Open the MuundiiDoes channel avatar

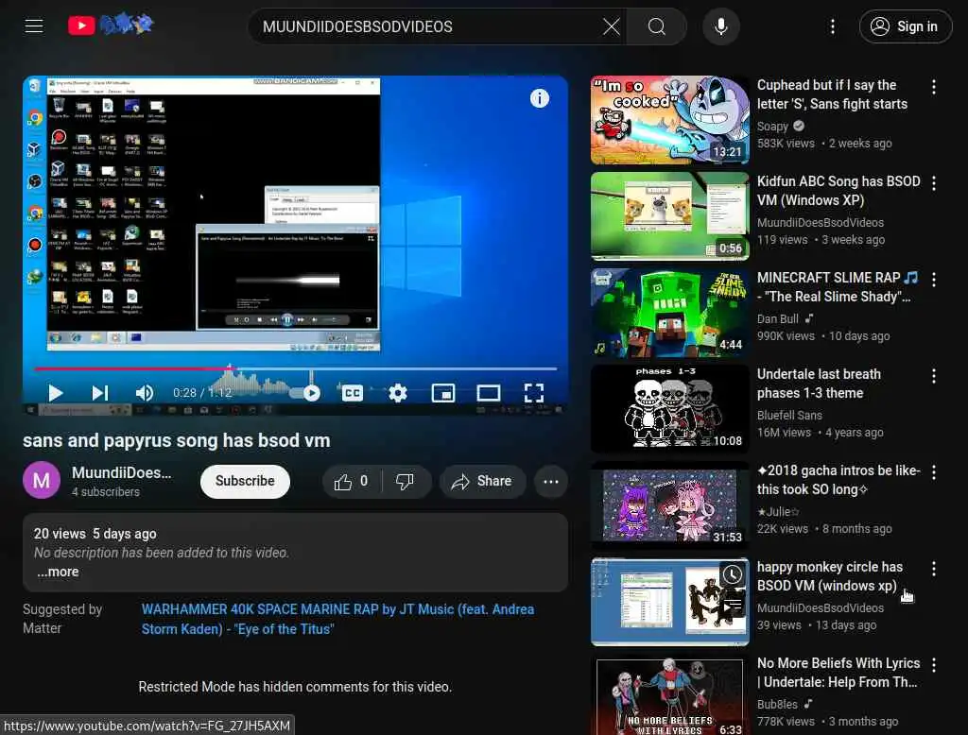tap(42, 480)
